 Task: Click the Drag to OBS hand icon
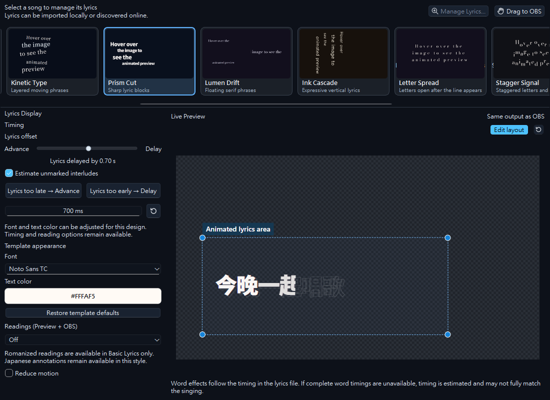point(500,11)
